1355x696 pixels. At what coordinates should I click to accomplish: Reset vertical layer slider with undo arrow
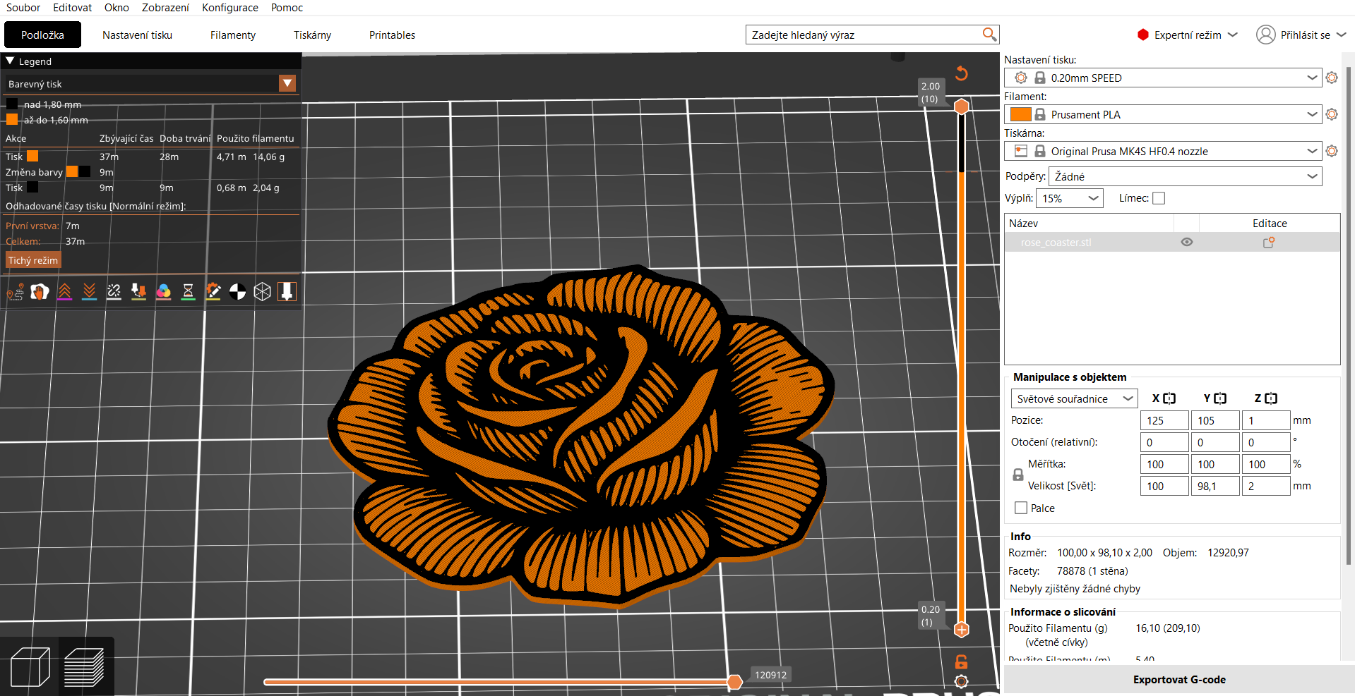coord(962,73)
